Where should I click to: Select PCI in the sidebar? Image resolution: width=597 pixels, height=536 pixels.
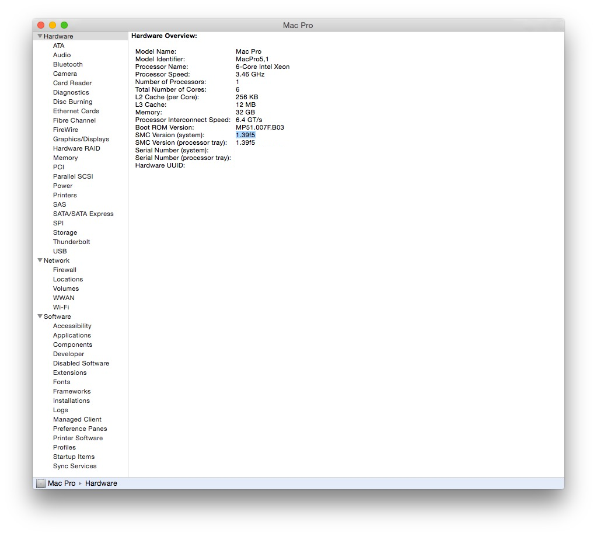58,167
